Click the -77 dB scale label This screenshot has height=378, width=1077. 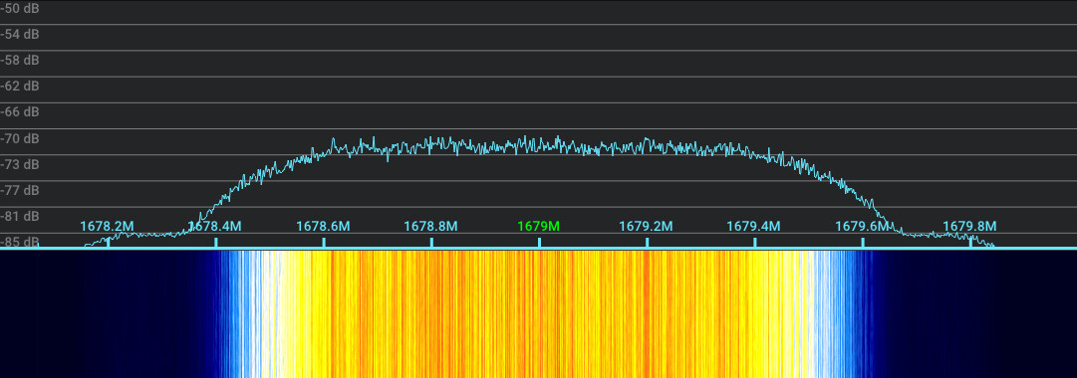[20, 190]
